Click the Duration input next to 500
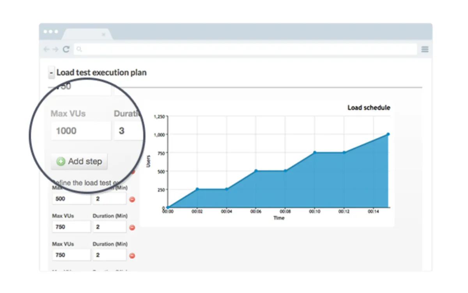 110,199
